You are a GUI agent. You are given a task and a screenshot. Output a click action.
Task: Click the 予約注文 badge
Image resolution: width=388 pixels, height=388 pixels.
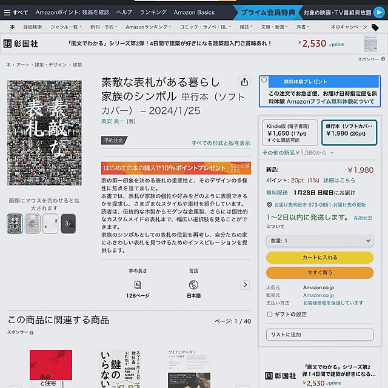coord(114,140)
